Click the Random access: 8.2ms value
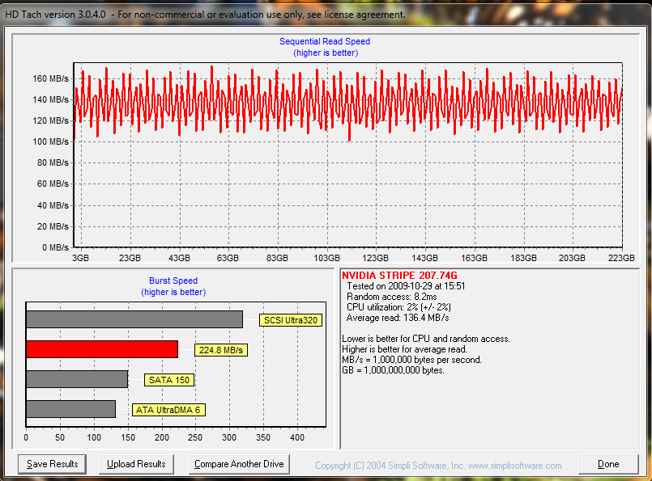This screenshot has height=481, width=652. tap(392, 297)
